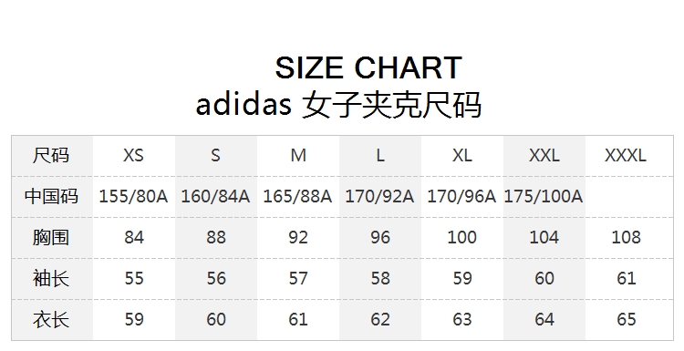This screenshot has height=351, width=684.
Task: Click the 中国码 row label
Action: [x=51, y=196]
